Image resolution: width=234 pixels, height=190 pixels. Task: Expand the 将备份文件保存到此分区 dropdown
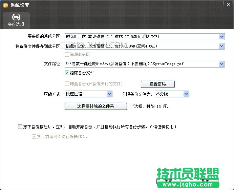222,46
